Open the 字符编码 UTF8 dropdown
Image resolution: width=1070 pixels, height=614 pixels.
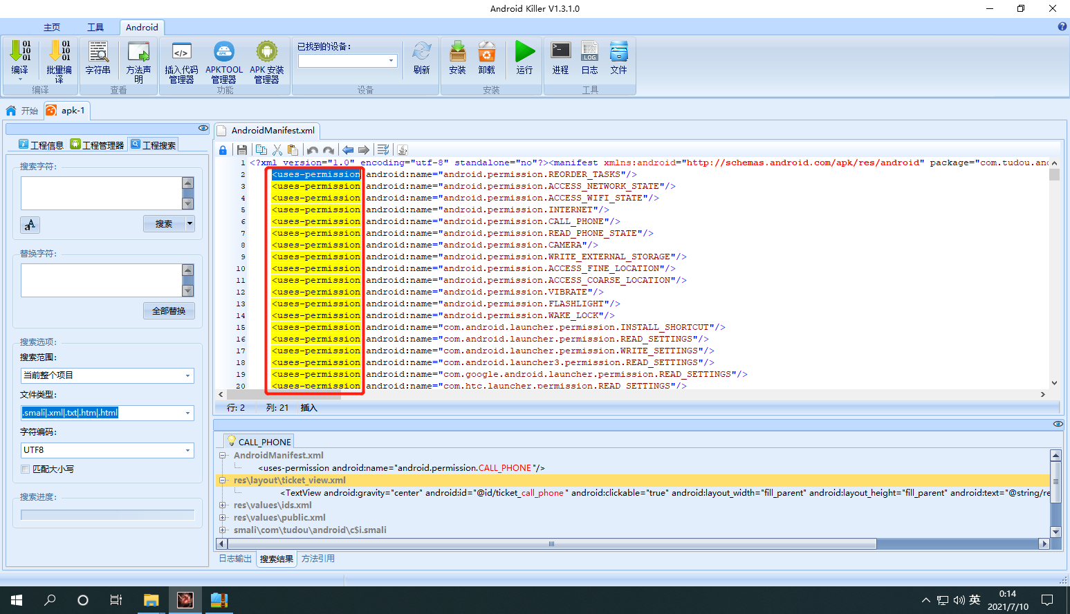click(x=107, y=450)
